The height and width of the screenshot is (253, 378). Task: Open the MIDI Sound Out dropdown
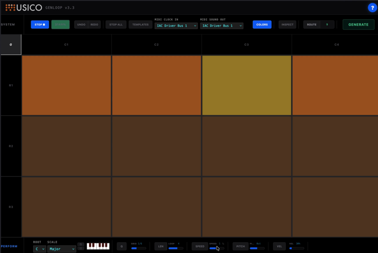pyautogui.click(x=221, y=26)
